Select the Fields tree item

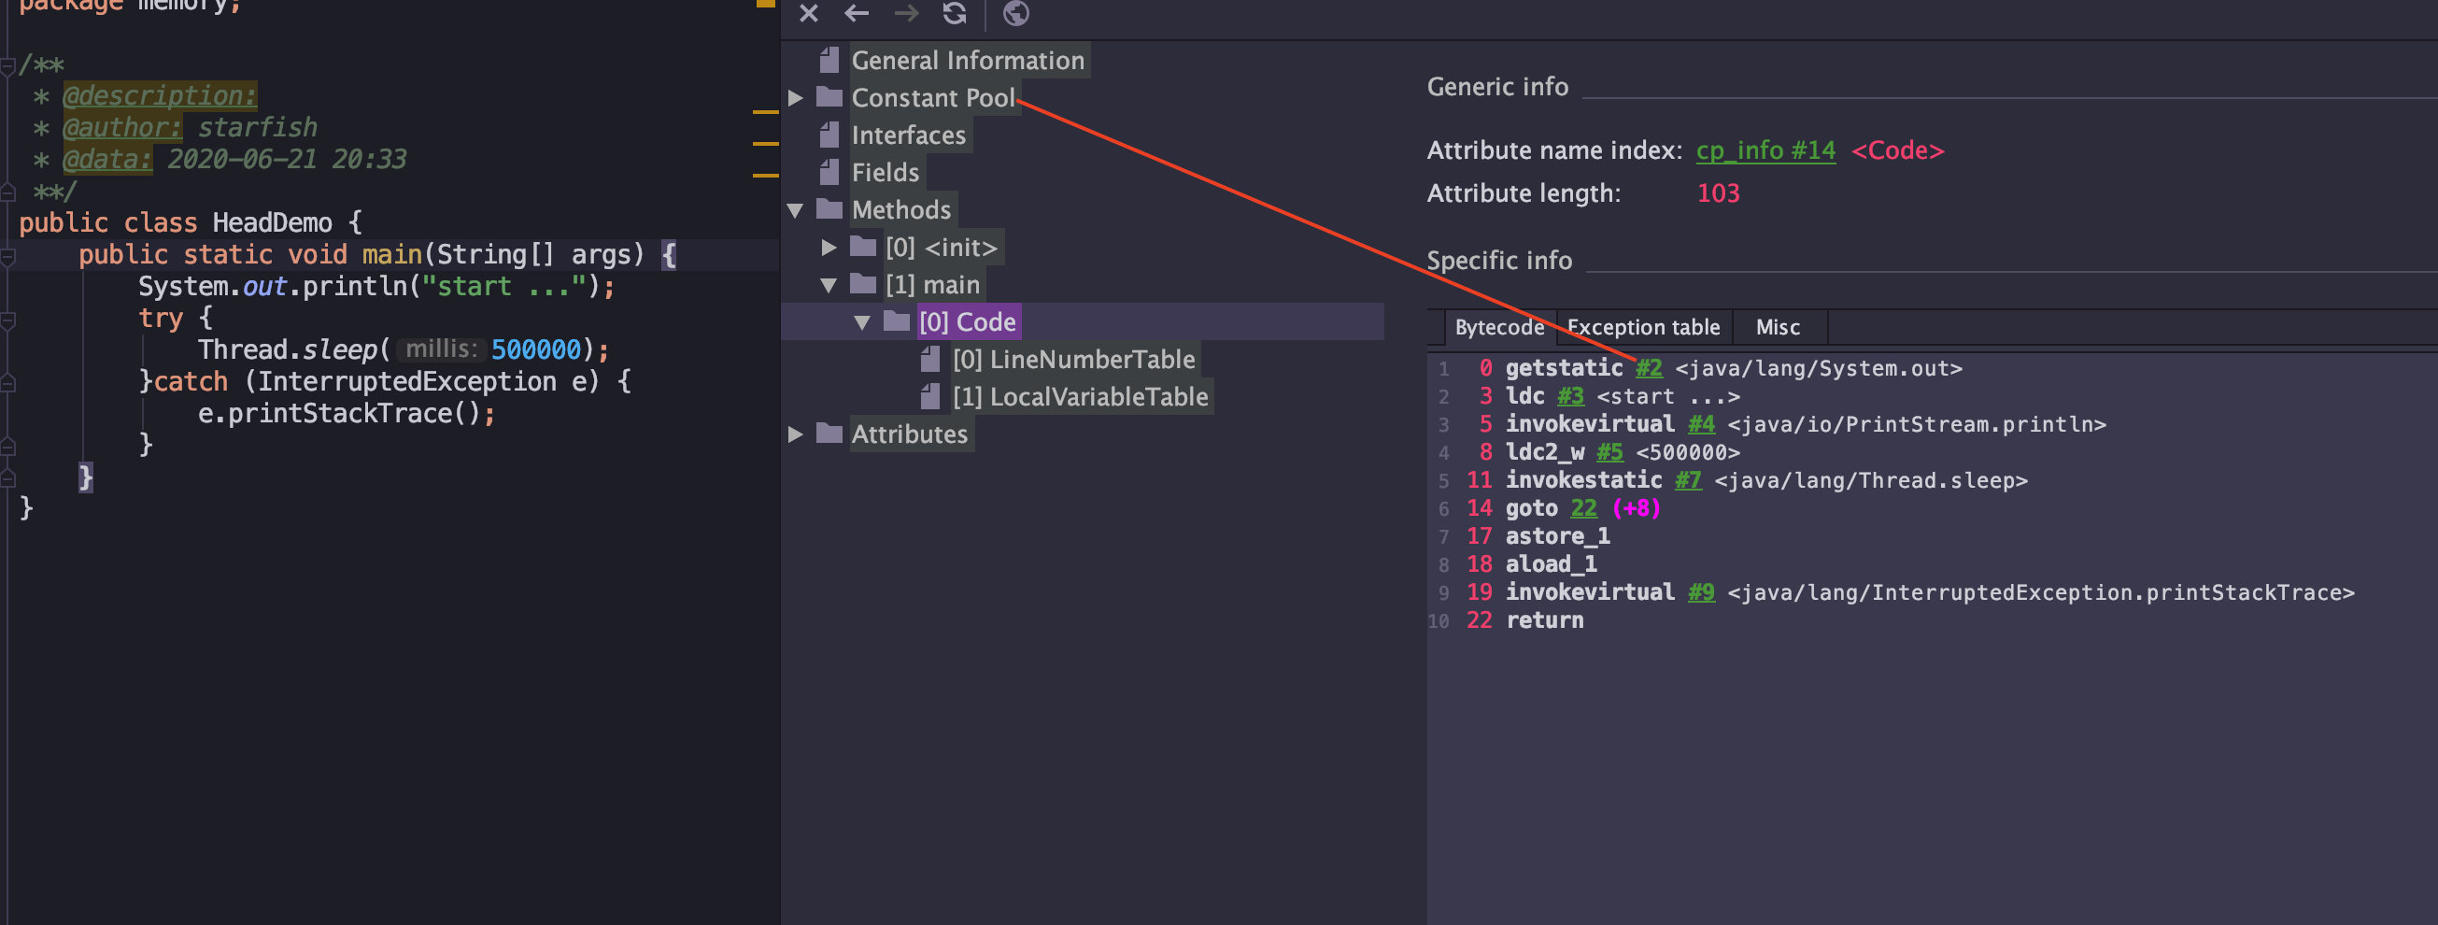click(x=885, y=173)
